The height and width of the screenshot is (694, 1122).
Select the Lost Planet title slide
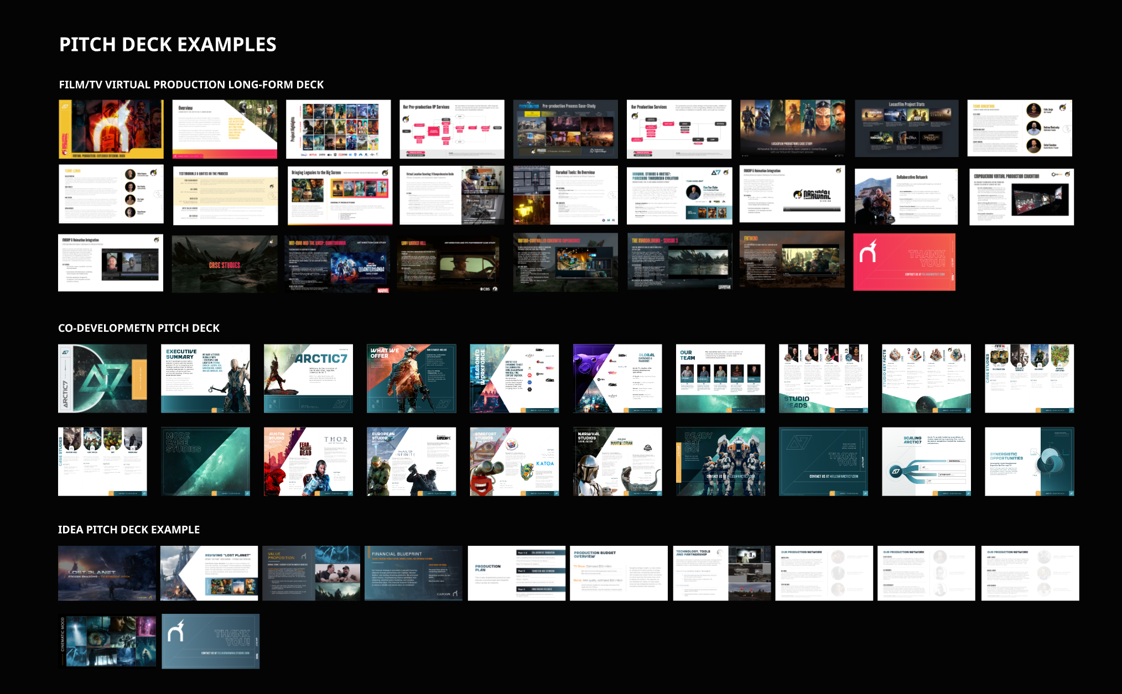tap(107, 573)
